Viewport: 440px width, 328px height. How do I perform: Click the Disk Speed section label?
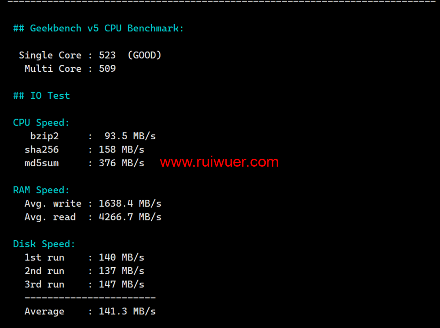44,244
